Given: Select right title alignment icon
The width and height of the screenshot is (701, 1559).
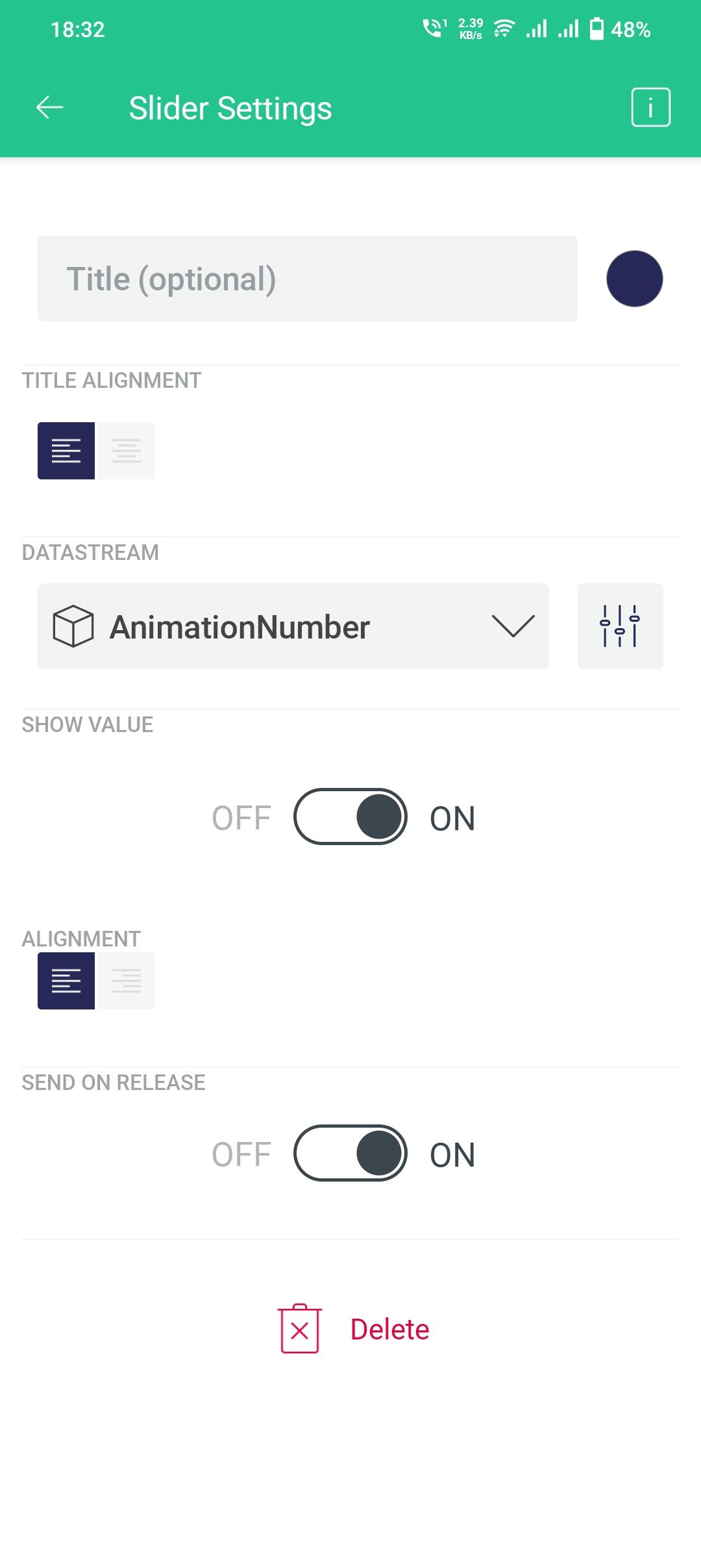Looking at the screenshot, I should point(126,451).
